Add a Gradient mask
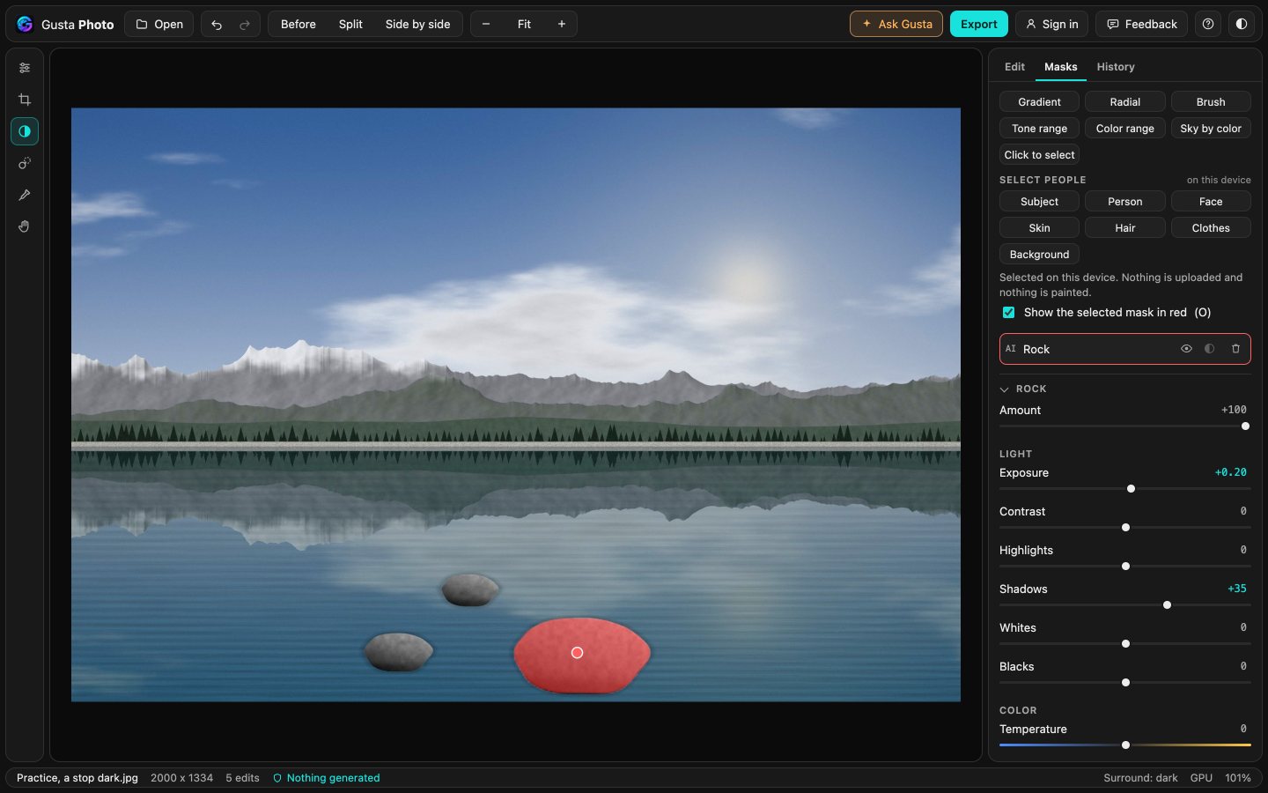Viewport: 1268px width, 793px height. (1039, 102)
